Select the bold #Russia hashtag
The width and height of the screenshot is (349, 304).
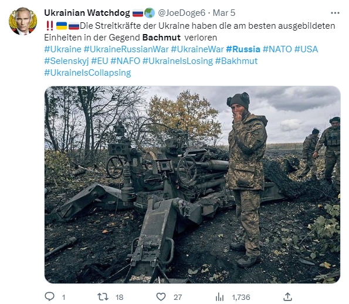pos(243,49)
